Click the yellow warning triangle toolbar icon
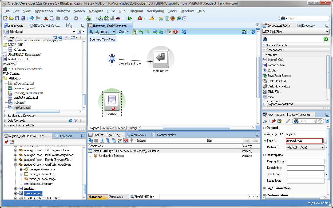This screenshot has height=208, width=333. pos(152,18)
